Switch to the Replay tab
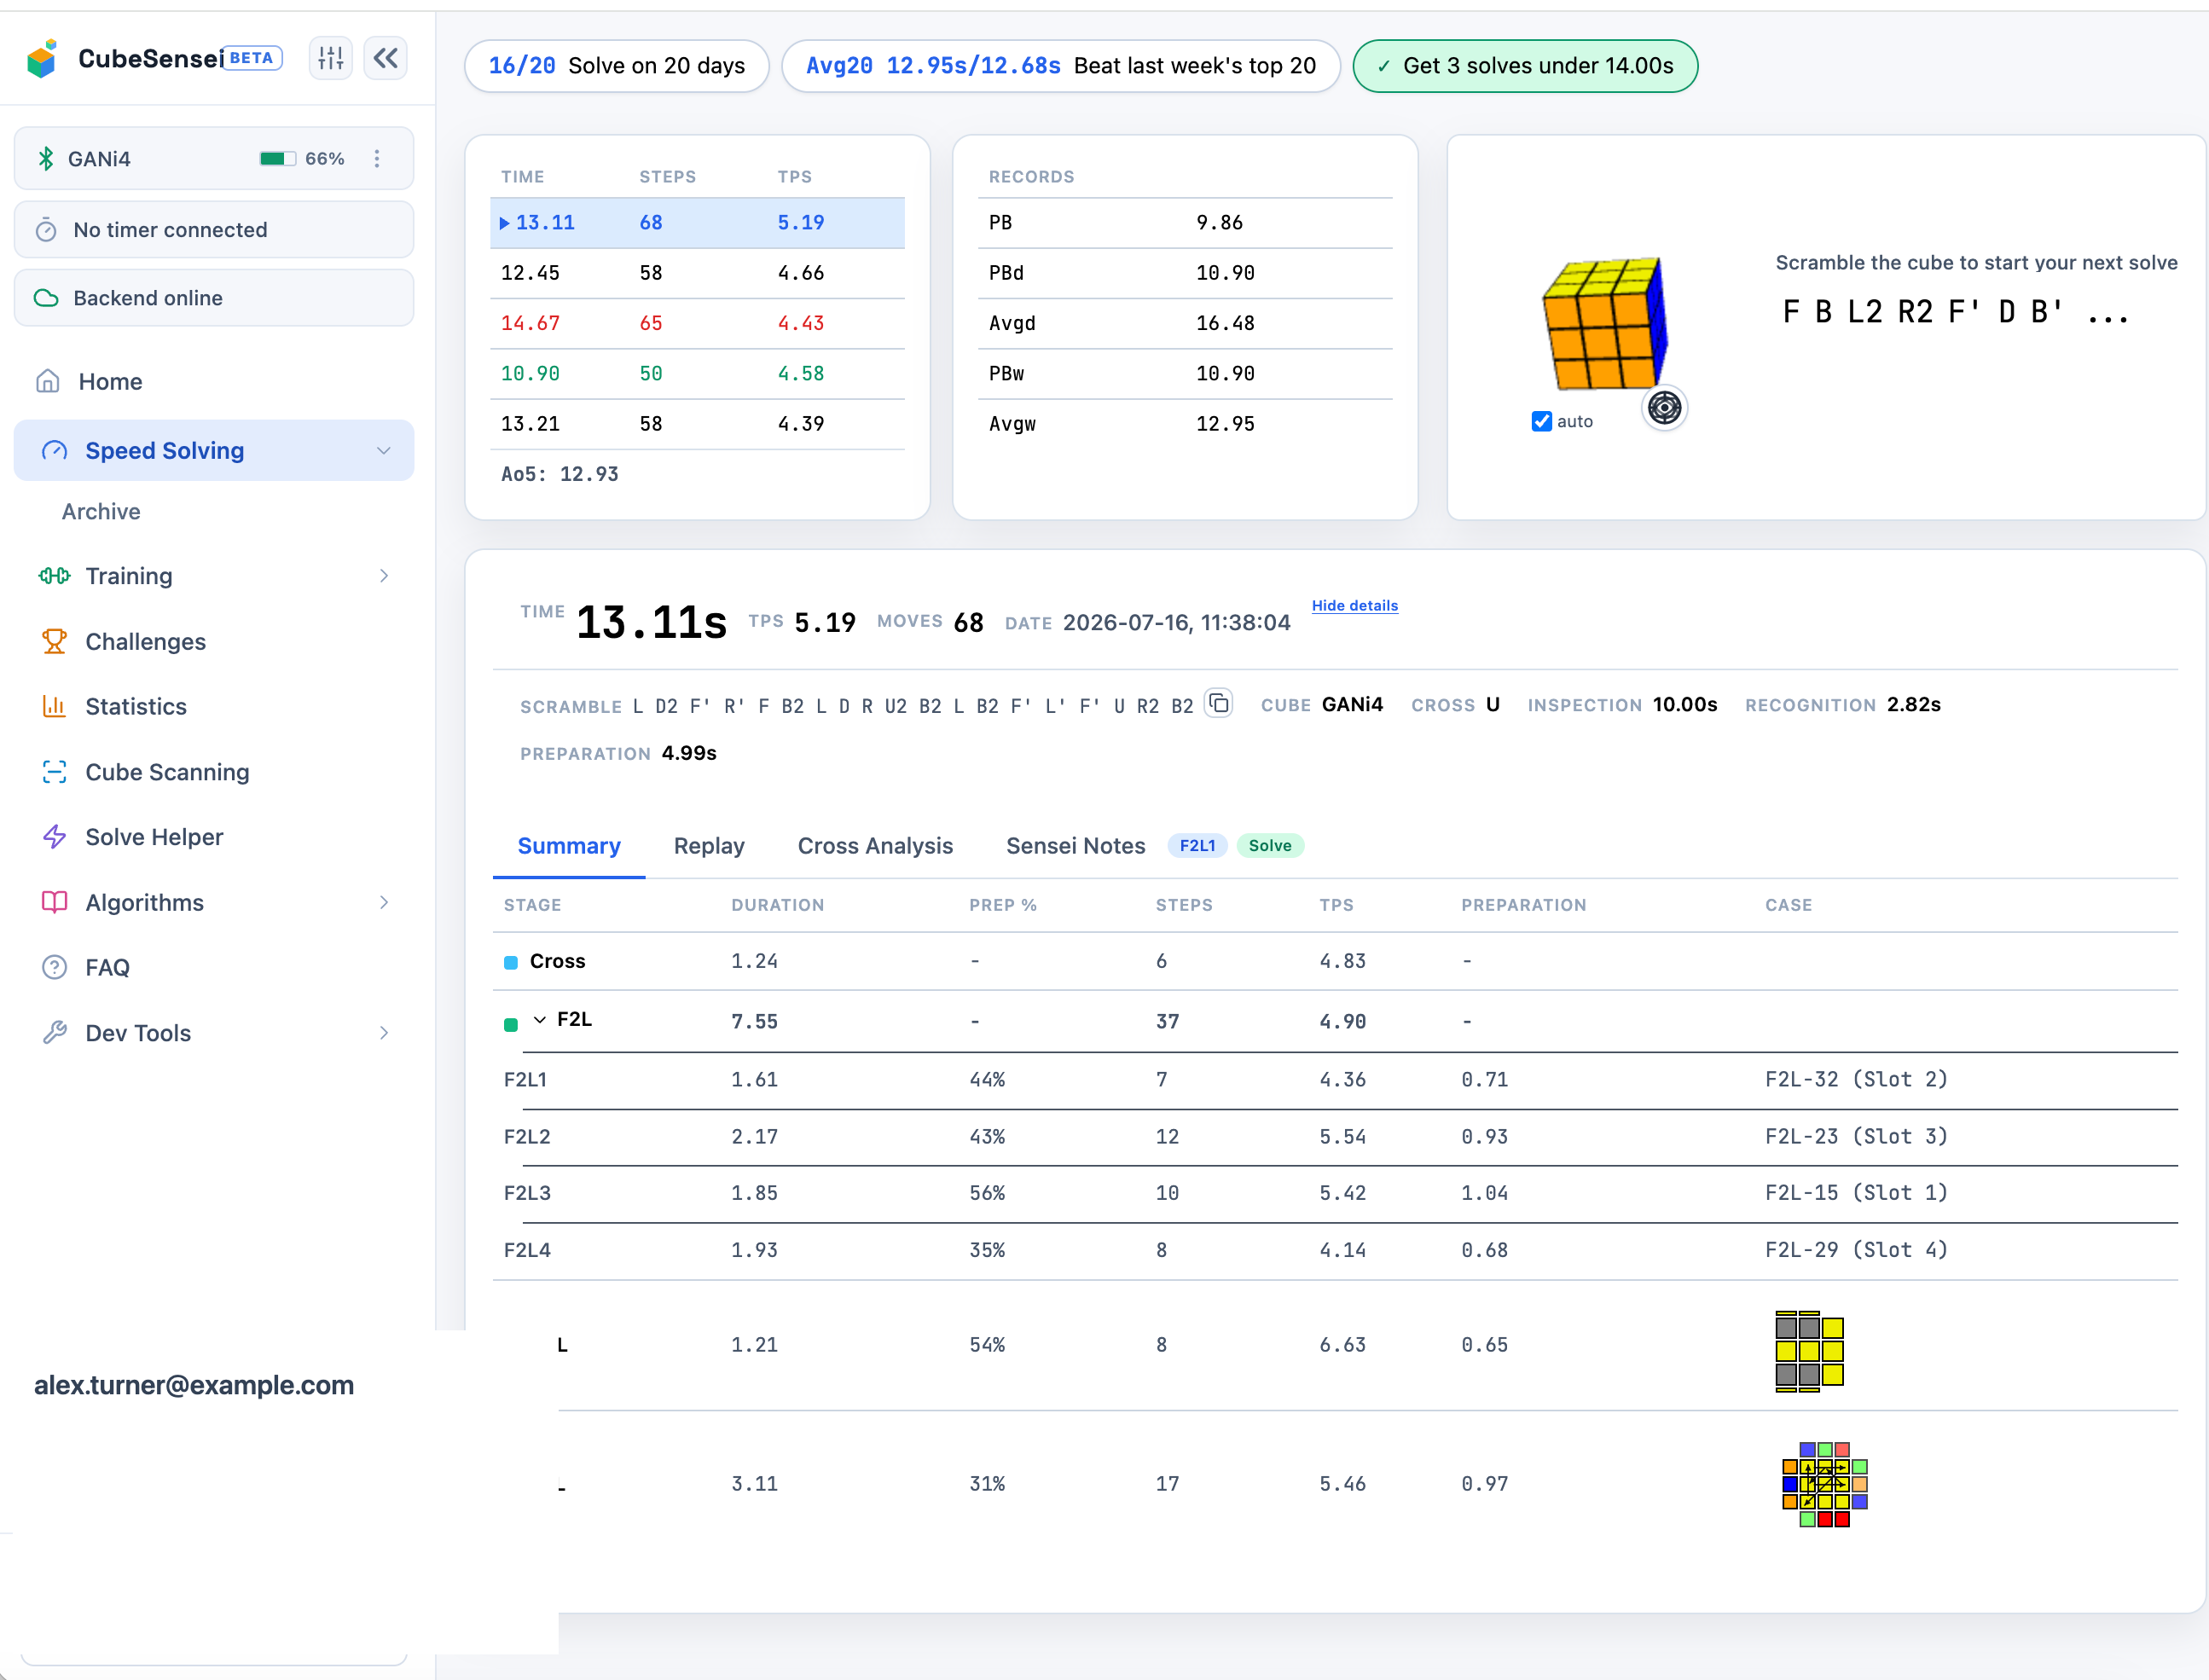Viewport: 2209px width, 1680px height. pos(709,846)
